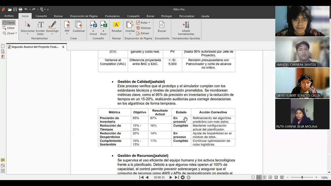Click the zoom out minus button
The width and height of the screenshot is (331, 186).
[x=288, y=177]
